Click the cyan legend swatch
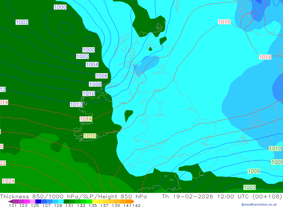The height and width of the screenshot is (207, 283). pyautogui.click(x=61, y=201)
